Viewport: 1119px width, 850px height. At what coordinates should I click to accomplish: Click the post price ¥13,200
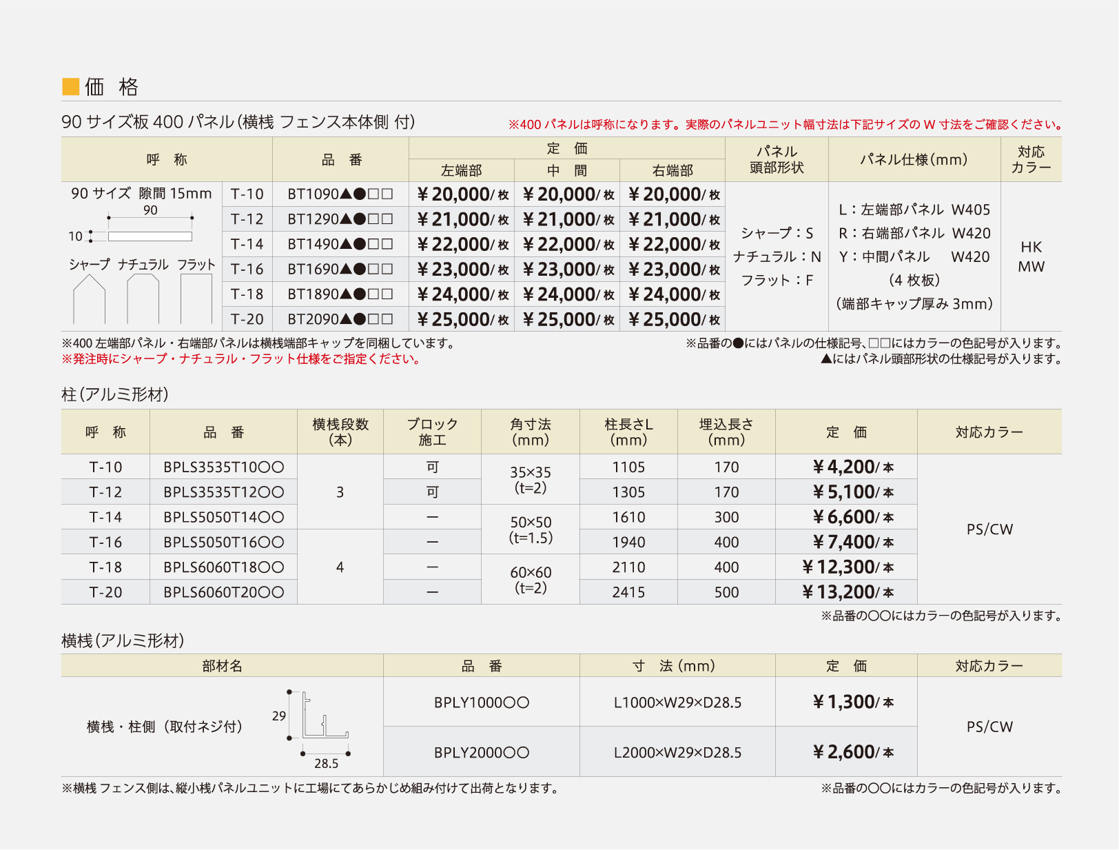848,592
